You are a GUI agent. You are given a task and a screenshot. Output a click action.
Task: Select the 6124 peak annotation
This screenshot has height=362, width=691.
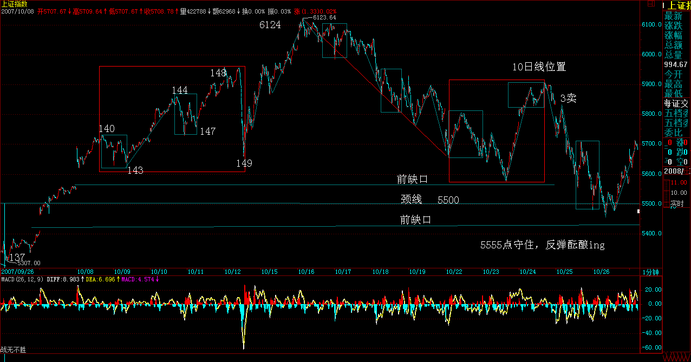click(270, 25)
